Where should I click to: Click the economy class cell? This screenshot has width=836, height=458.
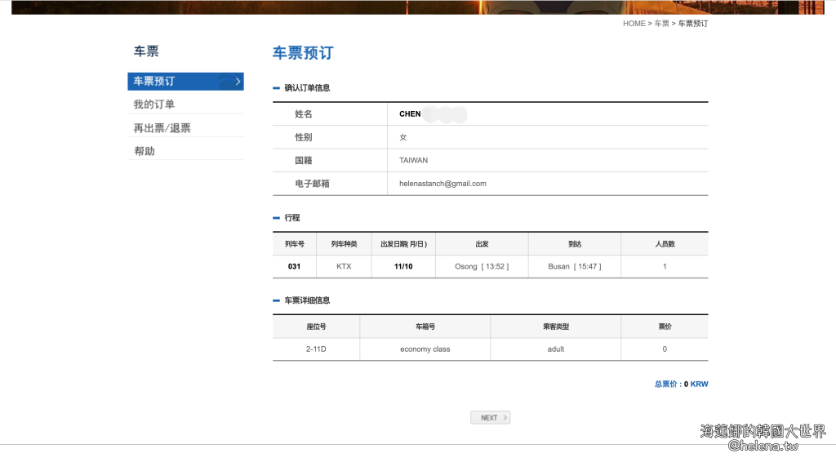click(425, 349)
